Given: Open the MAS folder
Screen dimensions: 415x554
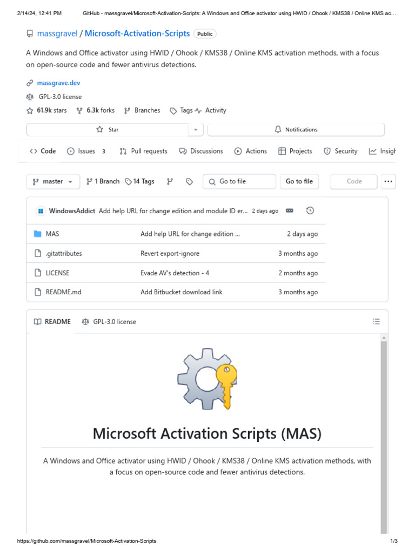Looking at the screenshot, I should pyautogui.click(x=52, y=234).
